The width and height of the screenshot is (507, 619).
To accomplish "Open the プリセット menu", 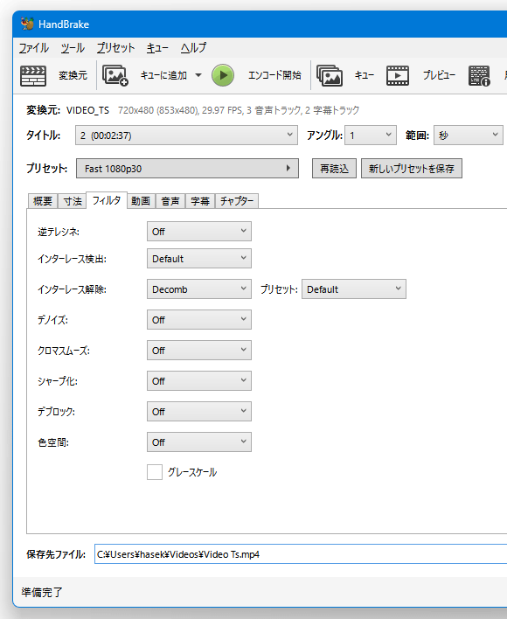I will tap(115, 48).
